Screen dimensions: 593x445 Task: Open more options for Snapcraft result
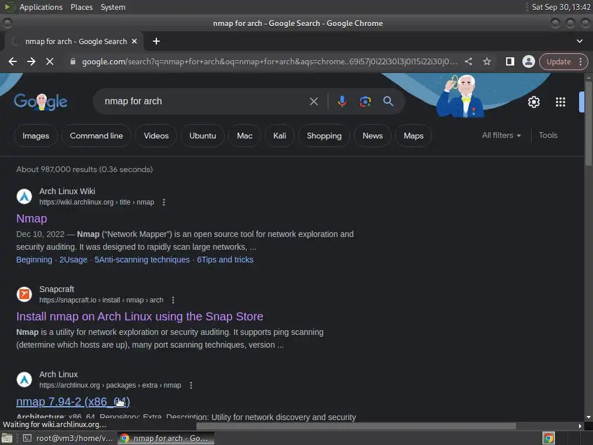pos(173,300)
